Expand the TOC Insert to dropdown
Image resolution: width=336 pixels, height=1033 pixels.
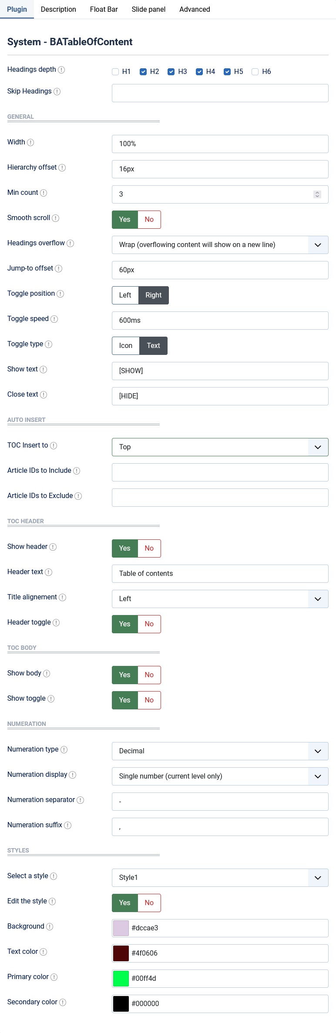coord(220,447)
